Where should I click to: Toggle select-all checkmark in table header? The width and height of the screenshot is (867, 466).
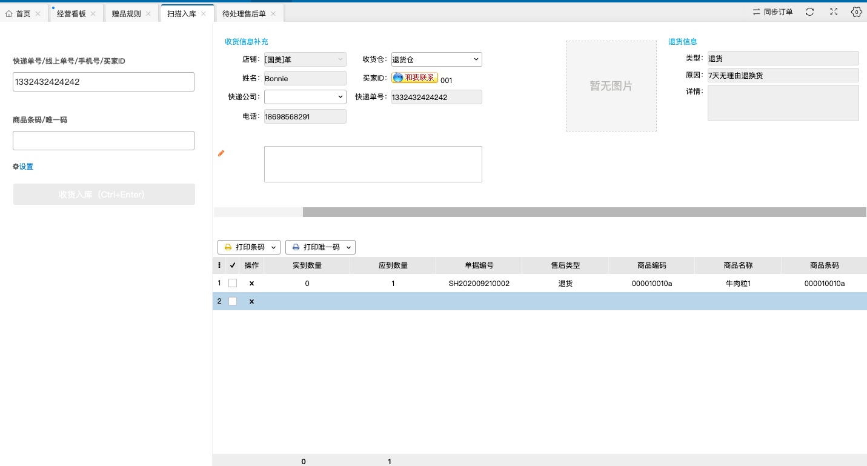pyautogui.click(x=233, y=265)
